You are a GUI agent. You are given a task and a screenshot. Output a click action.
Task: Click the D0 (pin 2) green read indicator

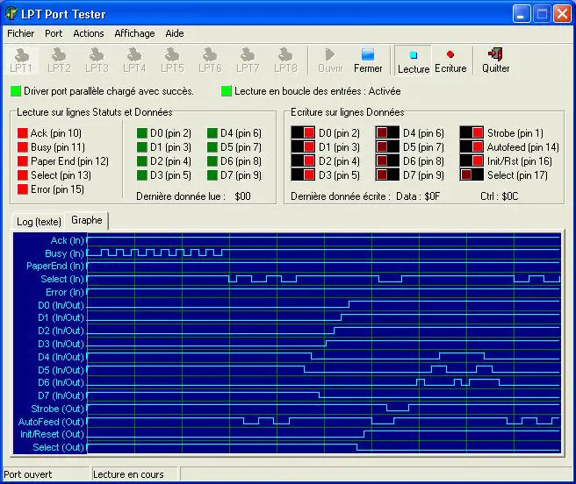[142, 132]
